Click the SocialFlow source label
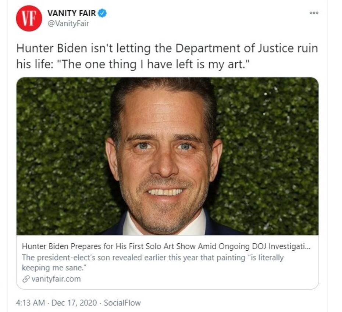 click(x=122, y=303)
